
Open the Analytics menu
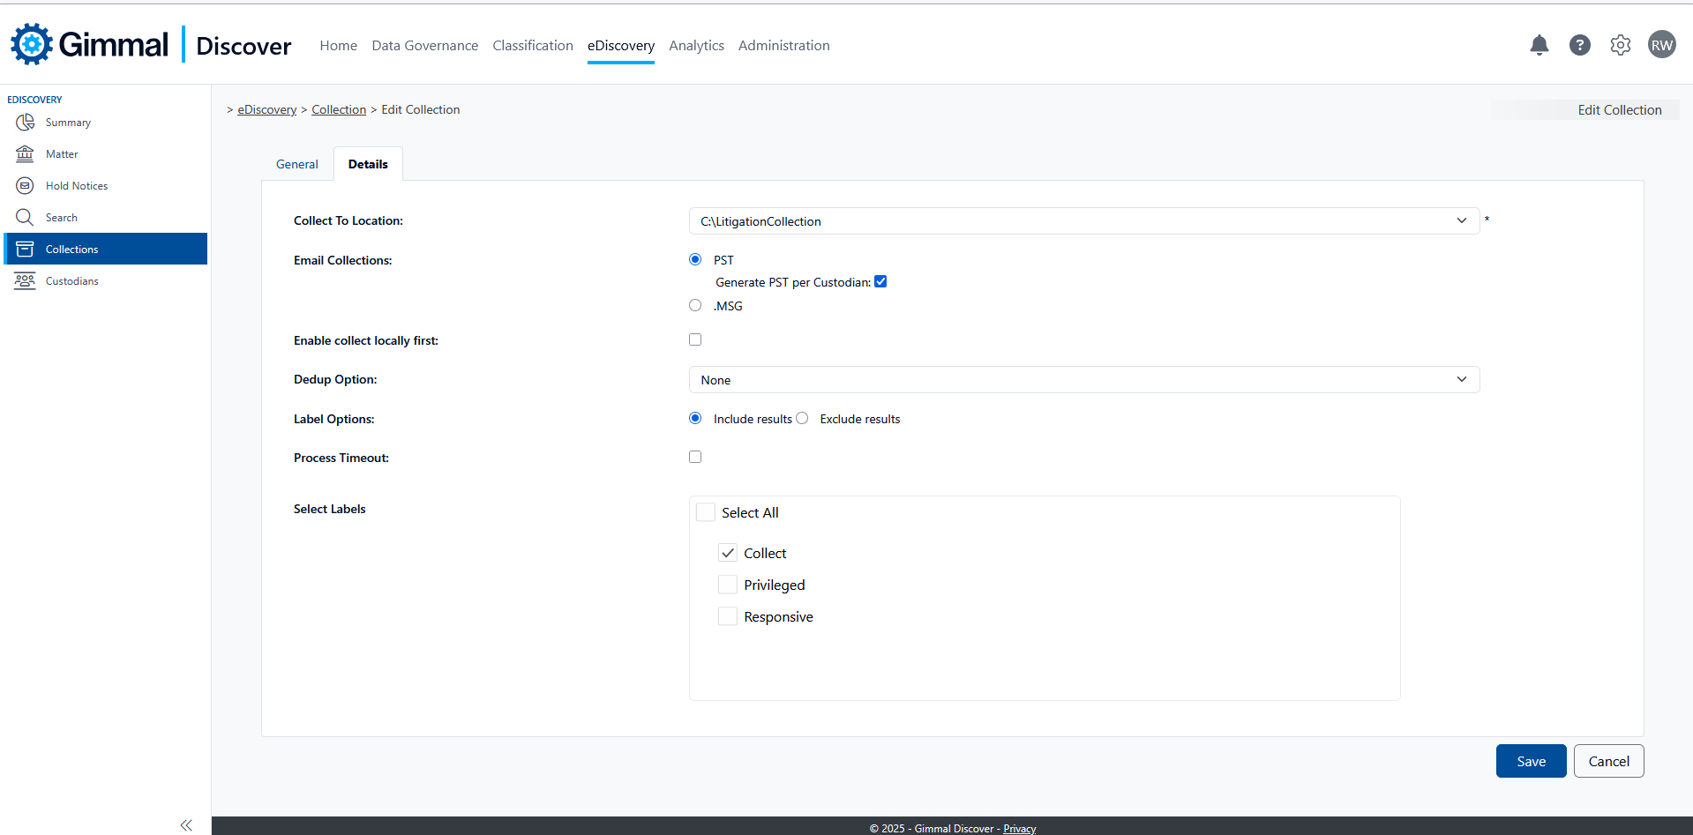tap(696, 46)
